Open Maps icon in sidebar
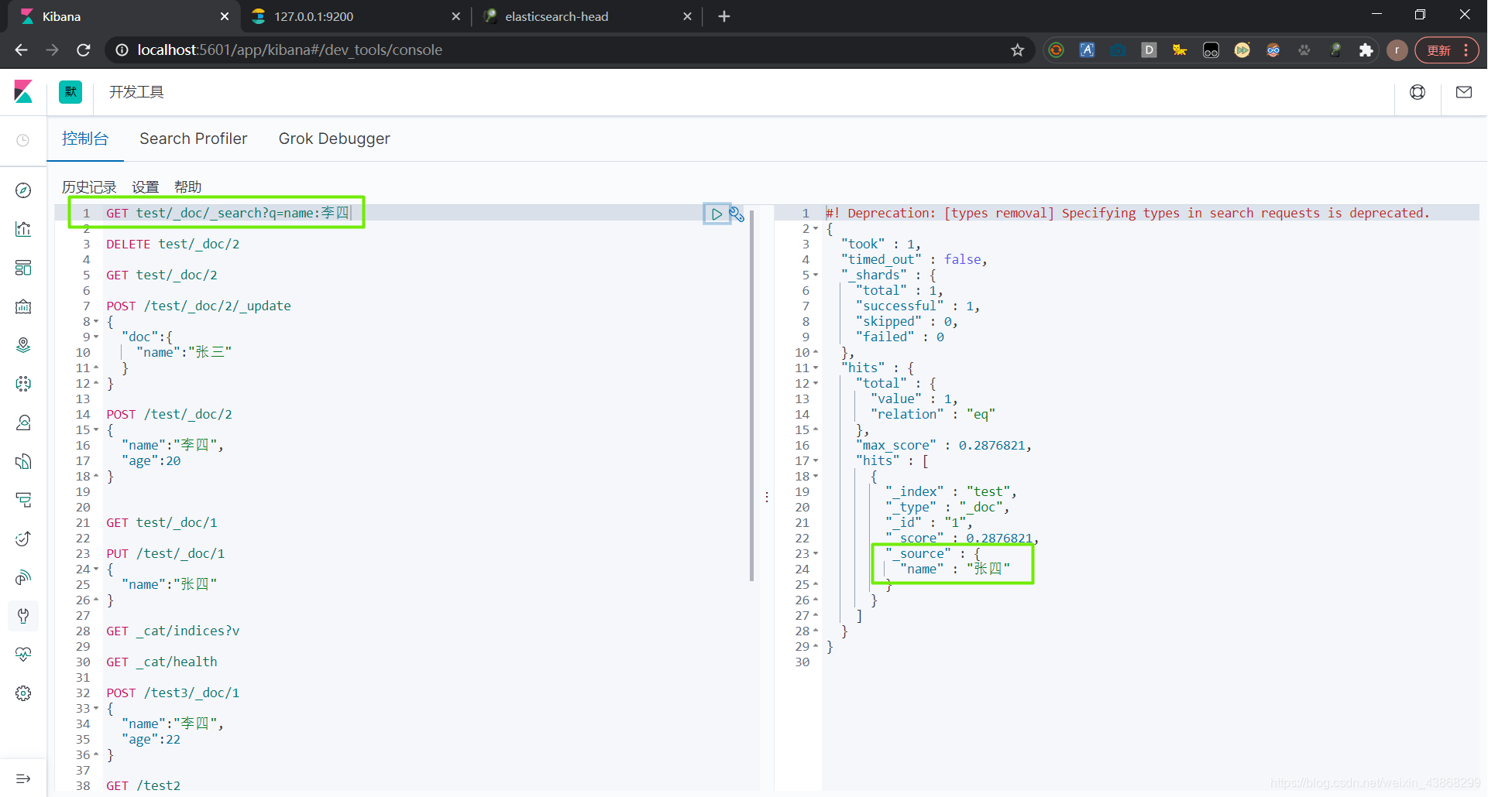 click(x=23, y=345)
